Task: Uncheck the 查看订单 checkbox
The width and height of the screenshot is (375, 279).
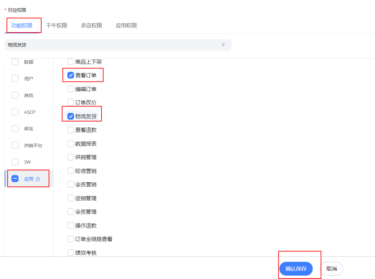Action: pos(71,75)
